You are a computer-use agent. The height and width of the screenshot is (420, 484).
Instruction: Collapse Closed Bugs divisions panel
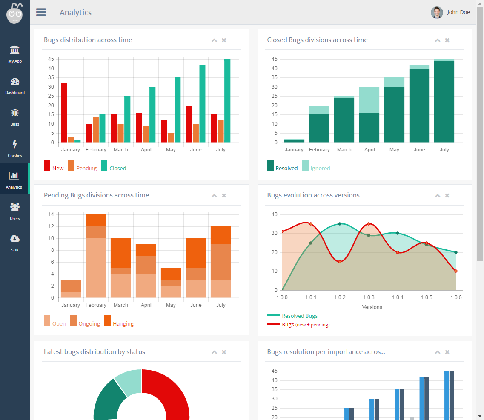pos(438,40)
